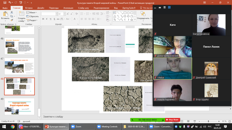Image resolution: width=232 pixels, height=130 pixels.
Task: Select slide 49 thumbnail
Action: (19, 107)
